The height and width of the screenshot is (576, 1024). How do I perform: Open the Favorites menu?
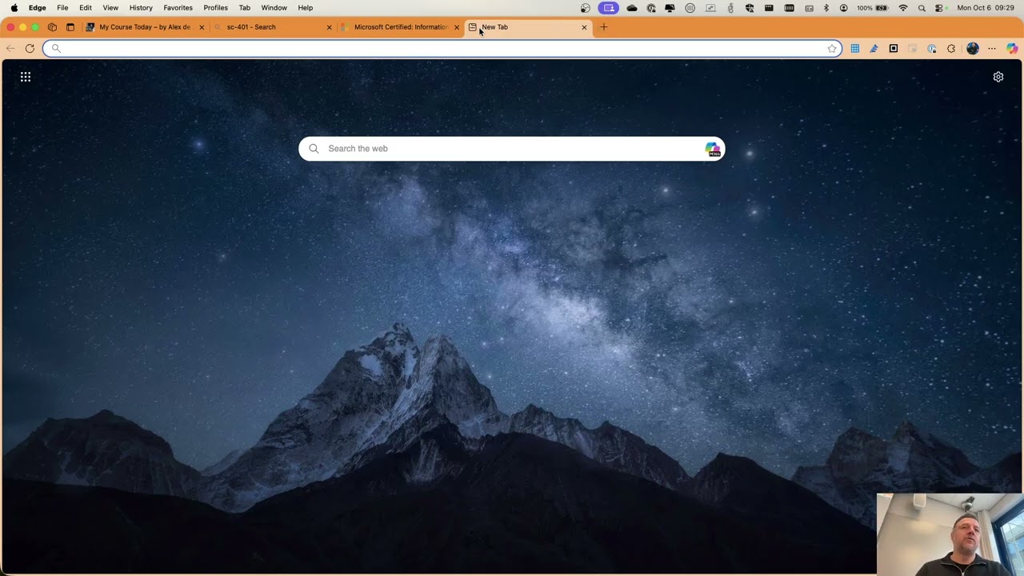coord(178,8)
